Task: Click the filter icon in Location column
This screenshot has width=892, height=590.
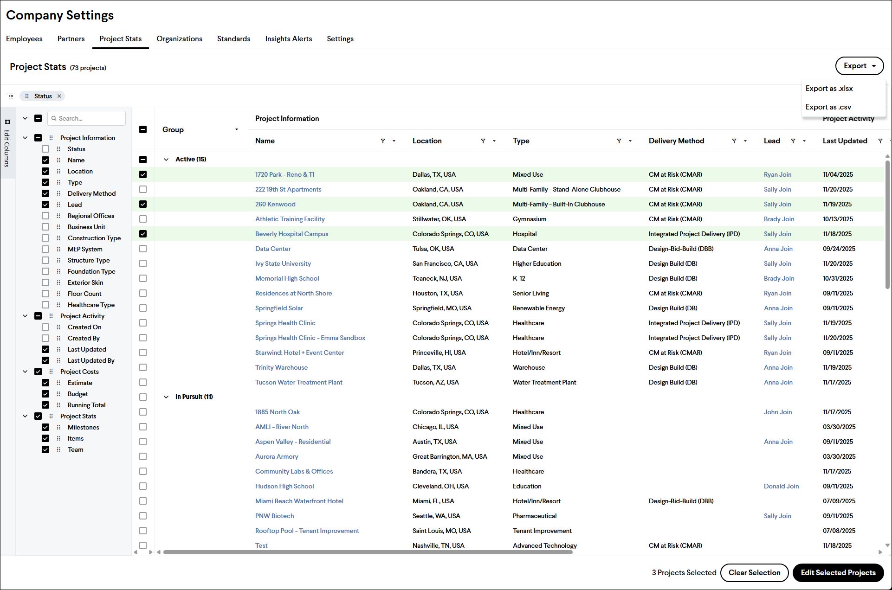Action: pos(483,141)
